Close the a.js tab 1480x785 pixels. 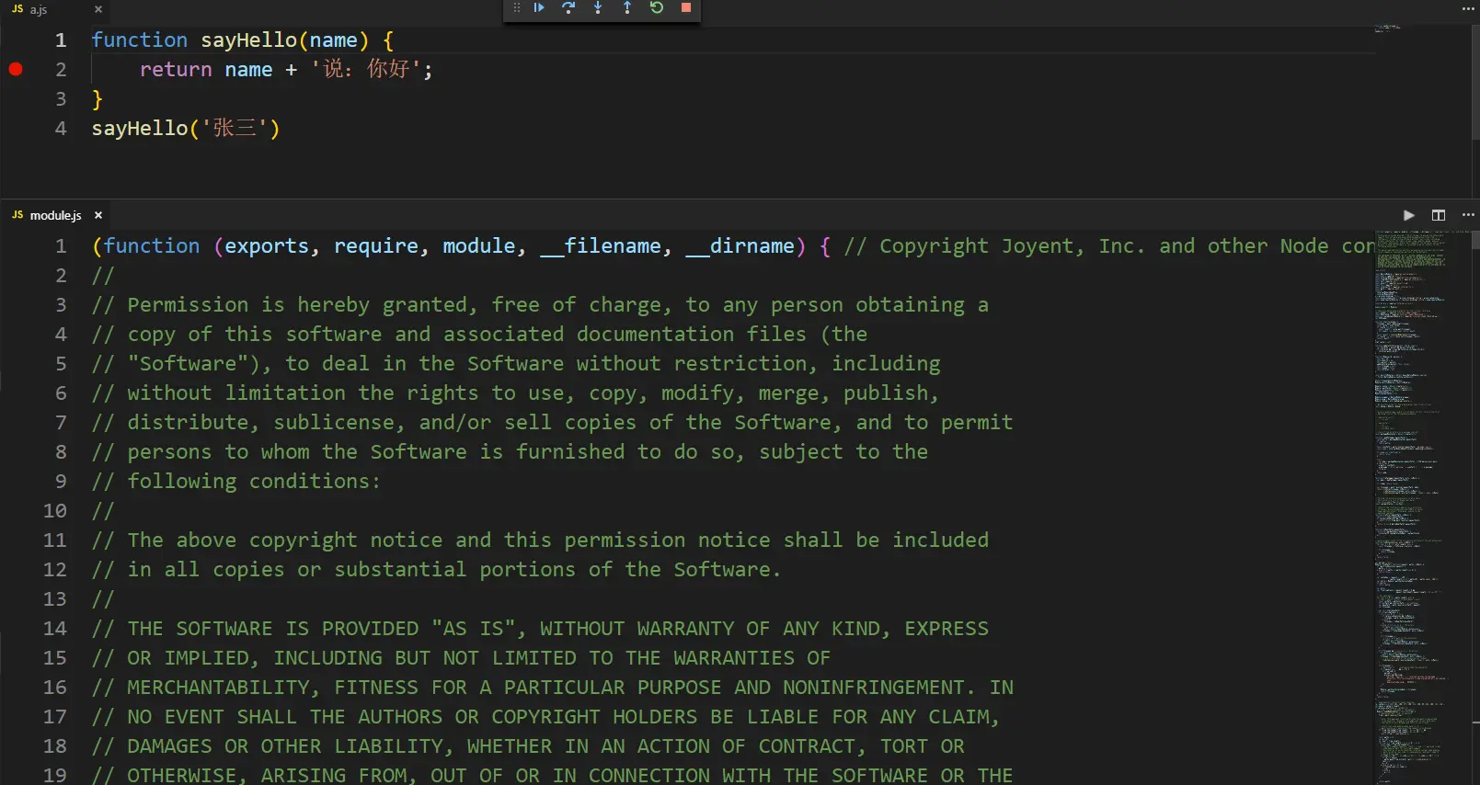(x=98, y=9)
